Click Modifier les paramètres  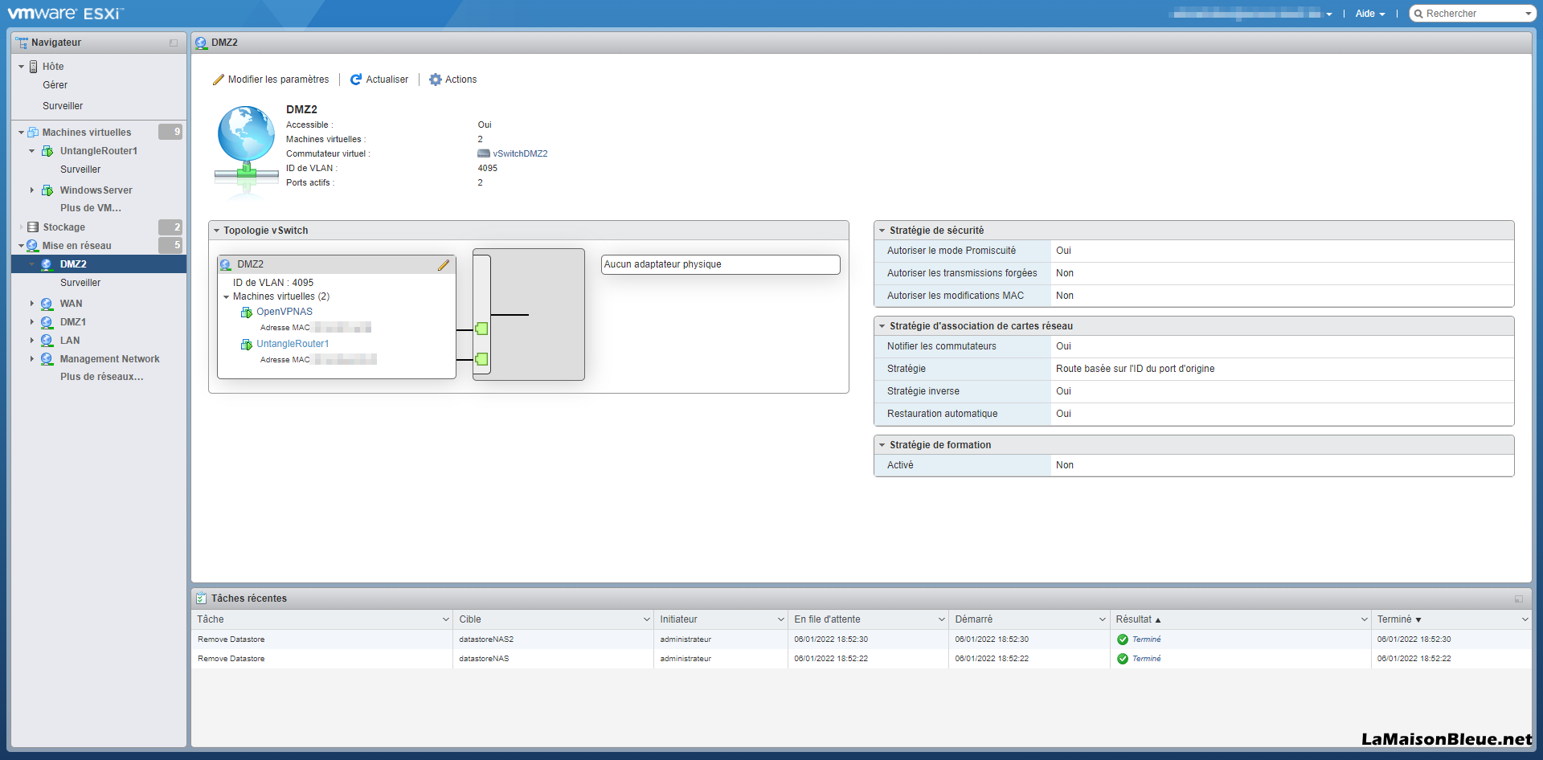271,80
